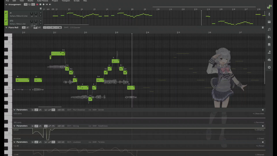Collapse the Loudness Parameters panel
The height and width of the screenshot is (156, 277).
pyautogui.click(x=14, y=142)
